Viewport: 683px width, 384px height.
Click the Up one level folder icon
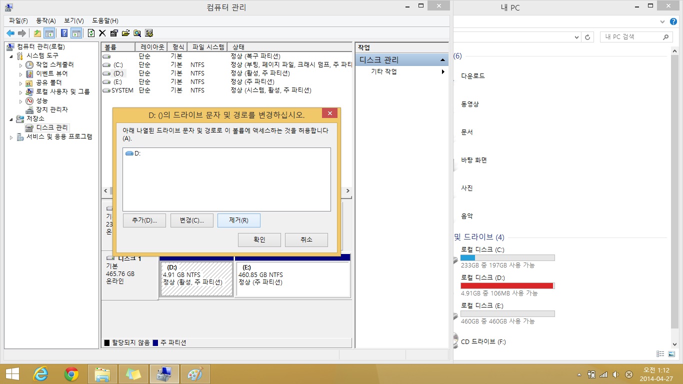[x=37, y=33]
